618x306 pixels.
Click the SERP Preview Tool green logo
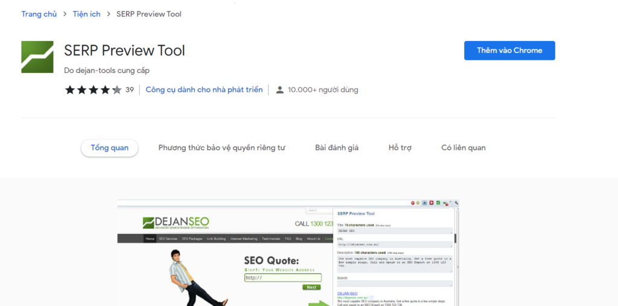click(x=37, y=57)
